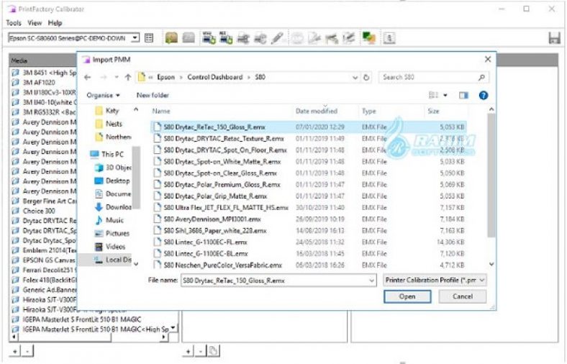Close the Import PMM dialog
This screenshot has height=364, width=567.
click(x=488, y=59)
